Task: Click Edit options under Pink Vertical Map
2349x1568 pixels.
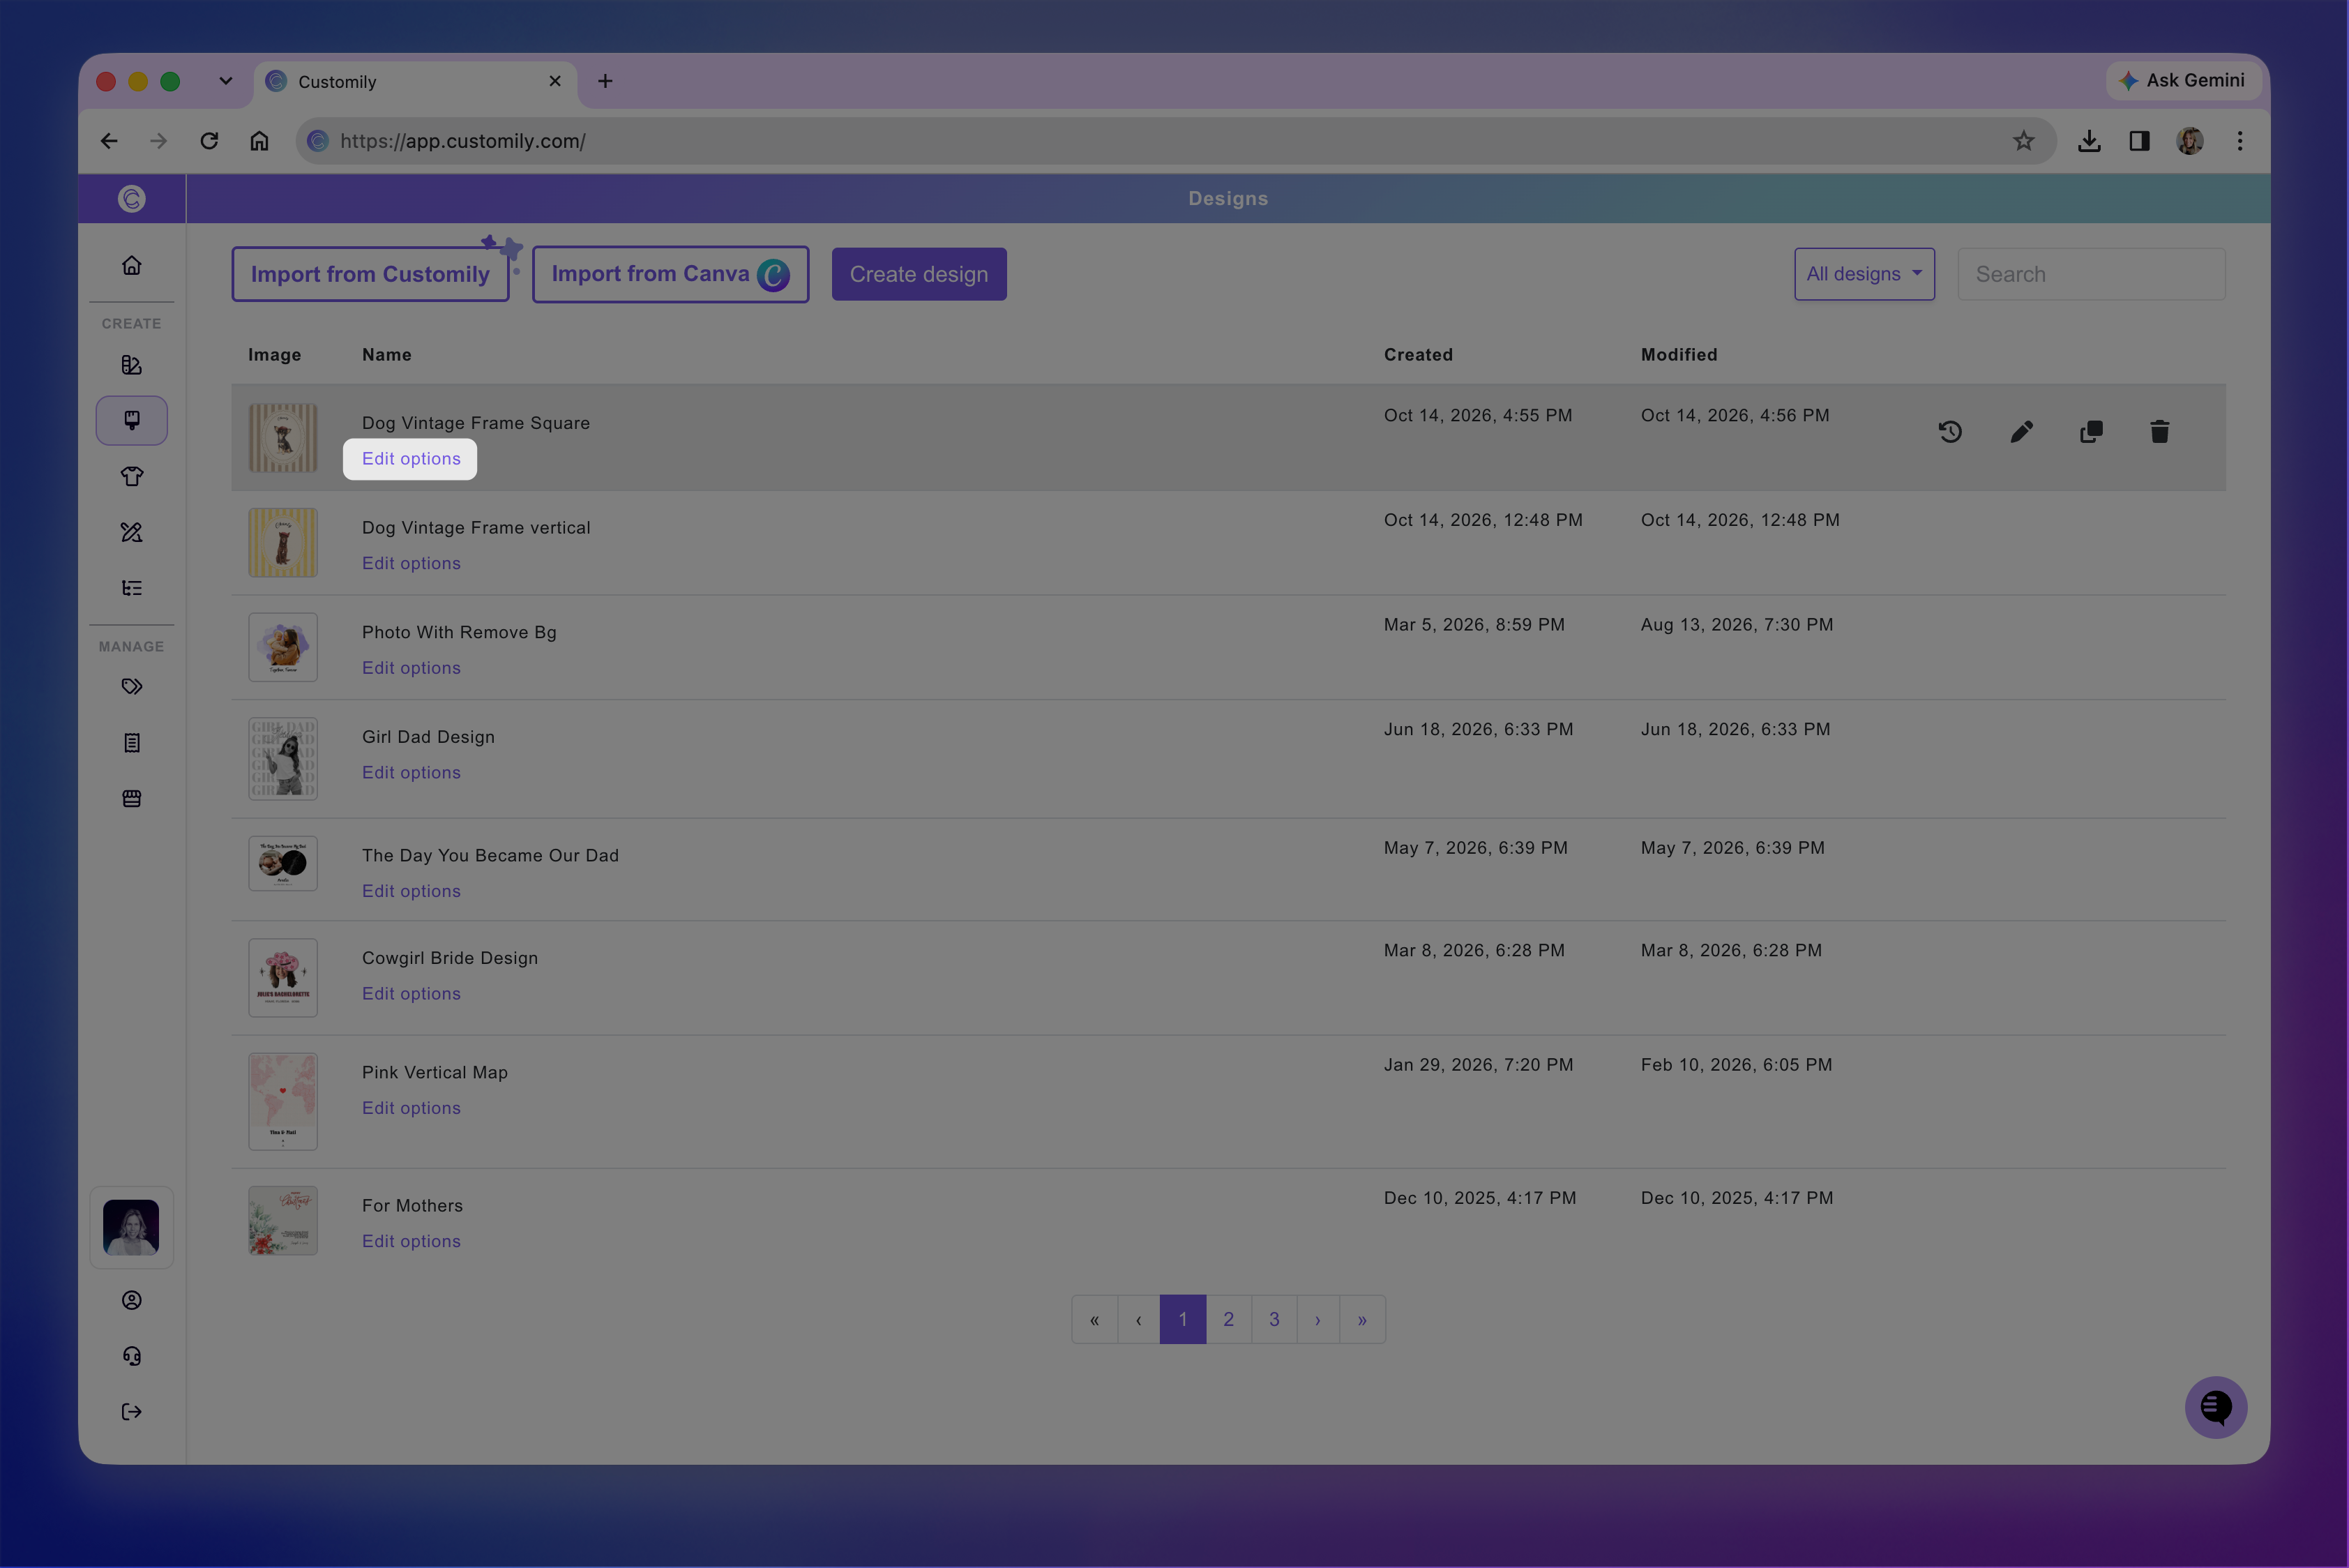Action: pos(411,1108)
